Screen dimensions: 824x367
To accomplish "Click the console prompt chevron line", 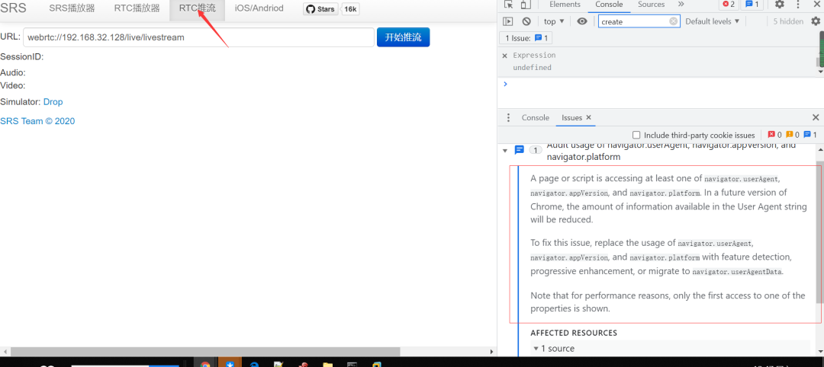I will coord(660,84).
